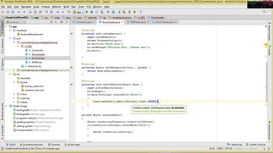Click the Copy icon in toolbar
This screenshot has height=153, width=273.
[x=35, y=12]
